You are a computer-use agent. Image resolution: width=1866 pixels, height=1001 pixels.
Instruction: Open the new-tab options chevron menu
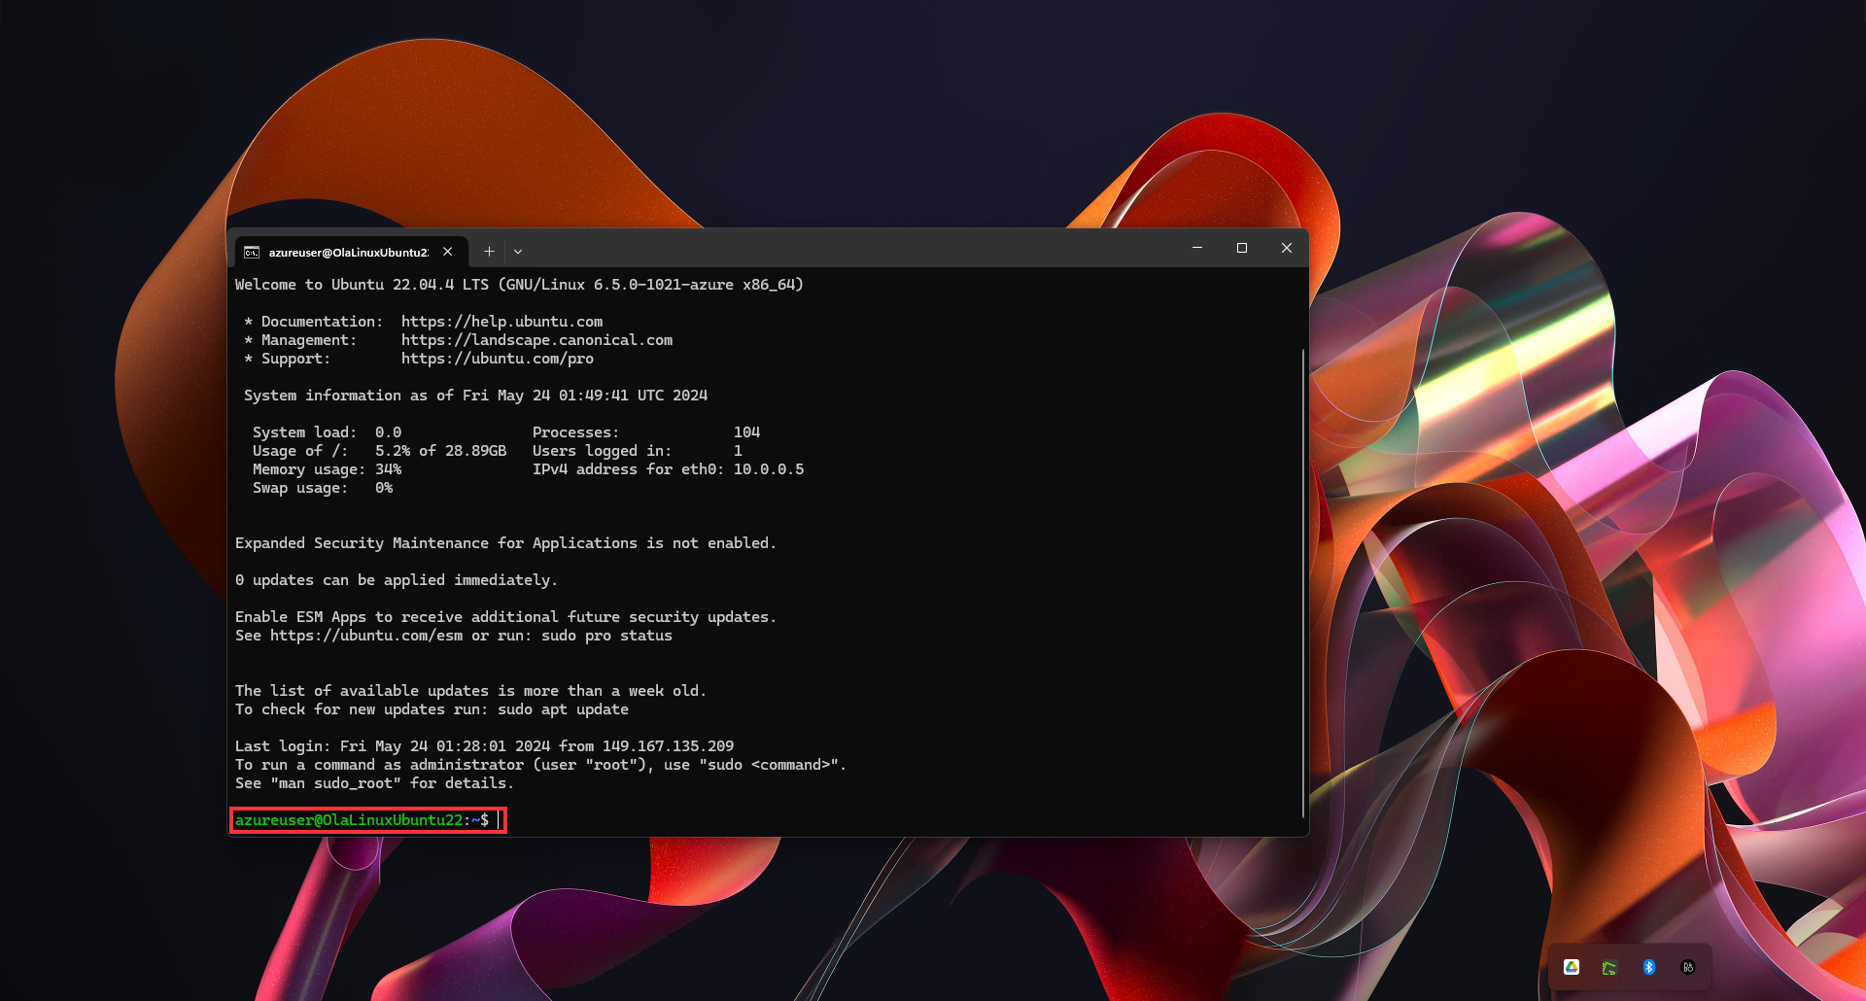coord(518,251)
